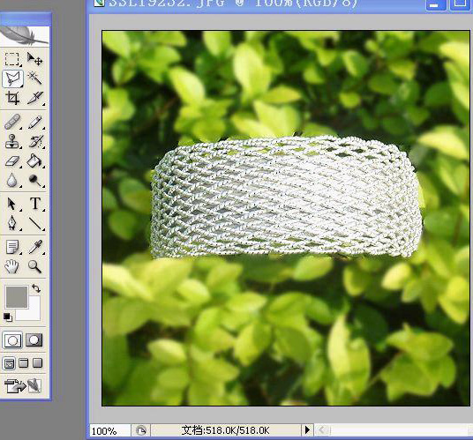Switch to Standard Screen mode
This screenshot has height=440, width=473.
click(10, 364)
